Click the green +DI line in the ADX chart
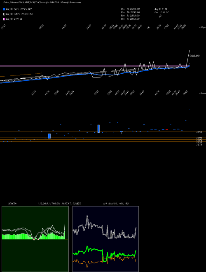The height and width of the screenshot is (272, 206). point(94,250)
